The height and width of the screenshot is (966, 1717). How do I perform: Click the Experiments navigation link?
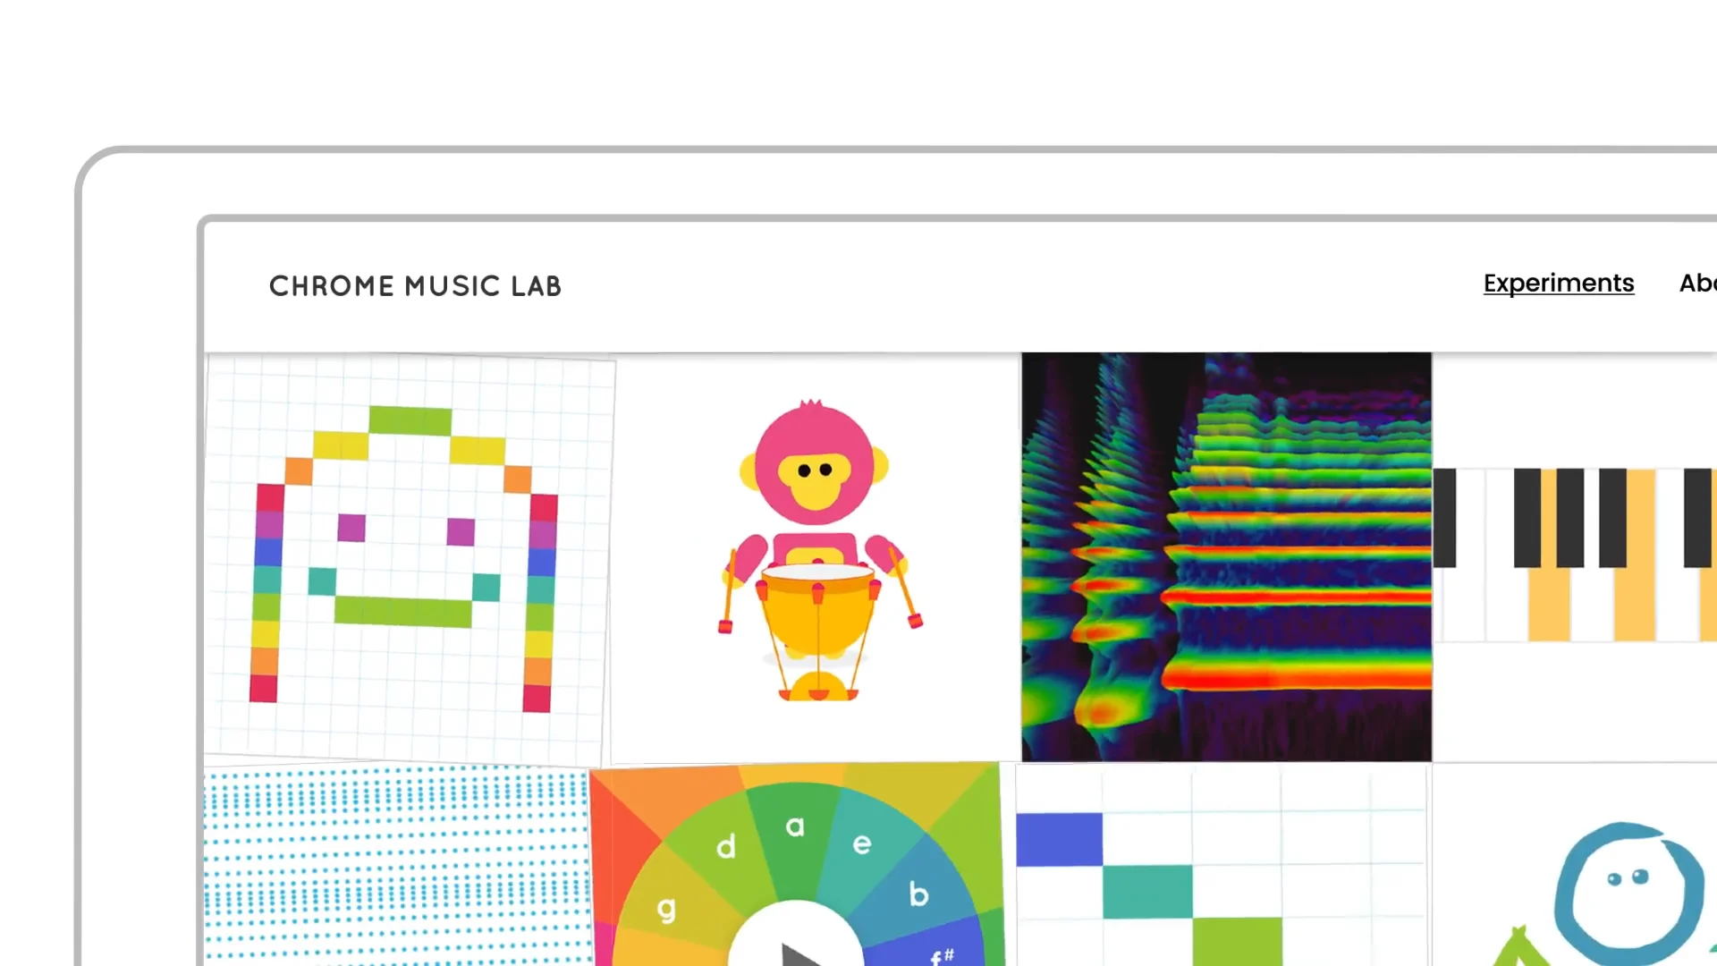[x=1559, y=283]
